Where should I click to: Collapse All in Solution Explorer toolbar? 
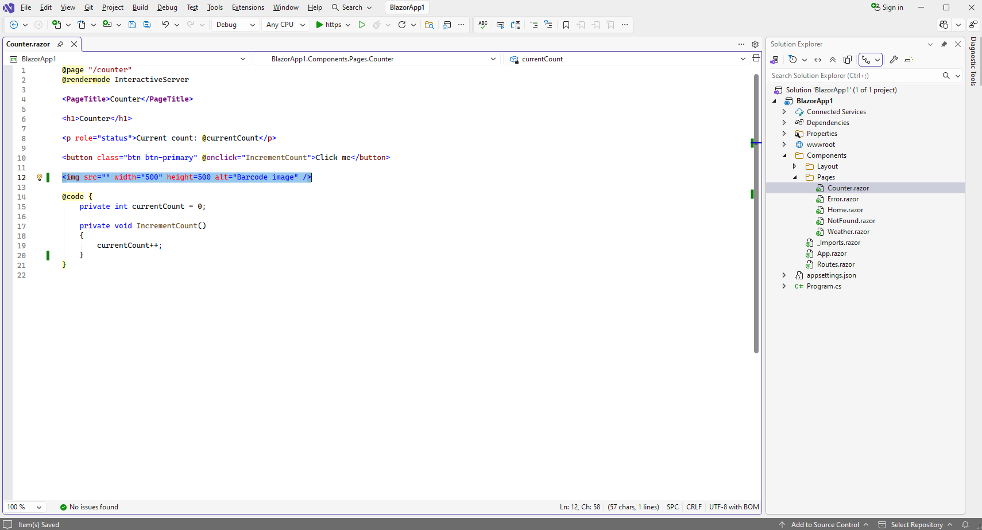833,60
